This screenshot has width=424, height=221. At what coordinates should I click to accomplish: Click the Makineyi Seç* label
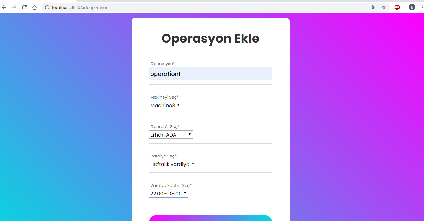click(164, 97)
